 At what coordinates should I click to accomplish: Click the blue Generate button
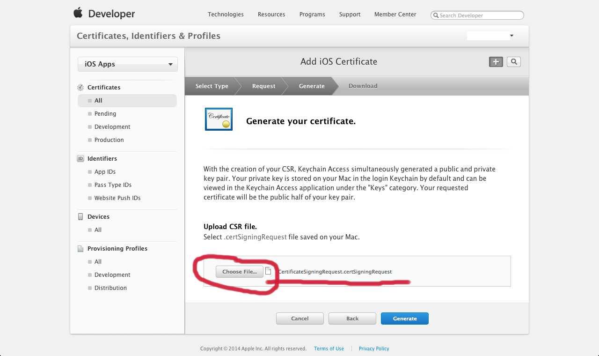[x=405, y=319]
